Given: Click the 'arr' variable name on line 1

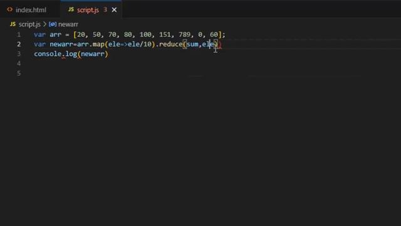Looking at the screenshot, I should [x=56, y=35].
